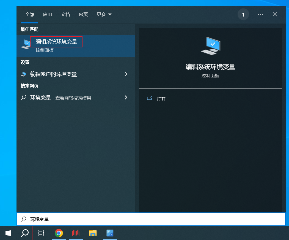The width and height of the screenshot is (289, 240).
Task: Switch to the 网页 tab
Action: (x=83, y=14)
